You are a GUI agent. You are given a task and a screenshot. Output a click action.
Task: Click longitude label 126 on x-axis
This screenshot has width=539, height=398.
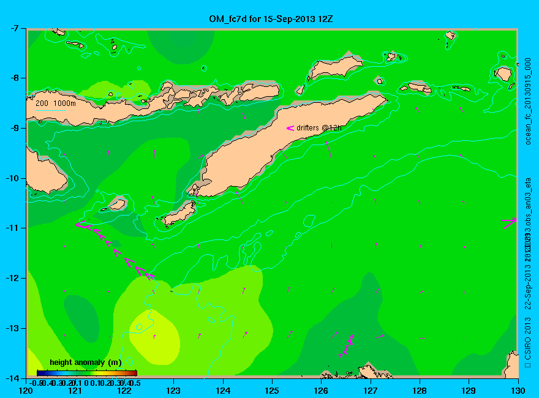pos(322,391)
